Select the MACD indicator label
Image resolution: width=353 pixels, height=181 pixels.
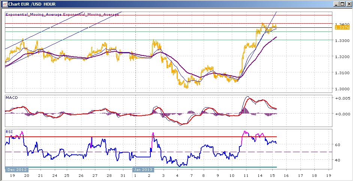click(x=12, y=97)
